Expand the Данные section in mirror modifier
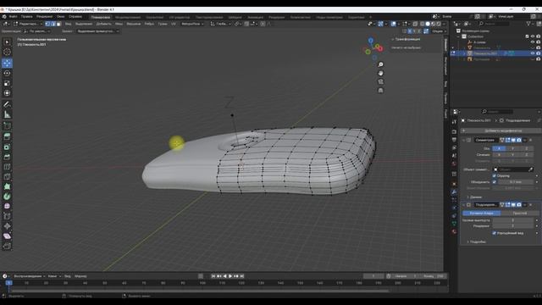 coord(476,197)
